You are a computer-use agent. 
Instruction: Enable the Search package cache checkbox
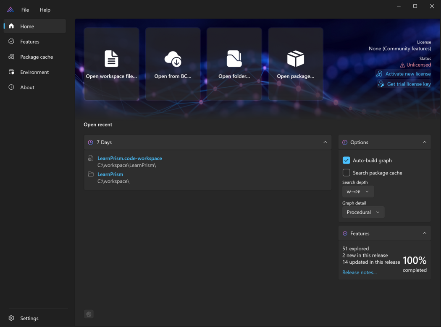click(x=346, y=173)
